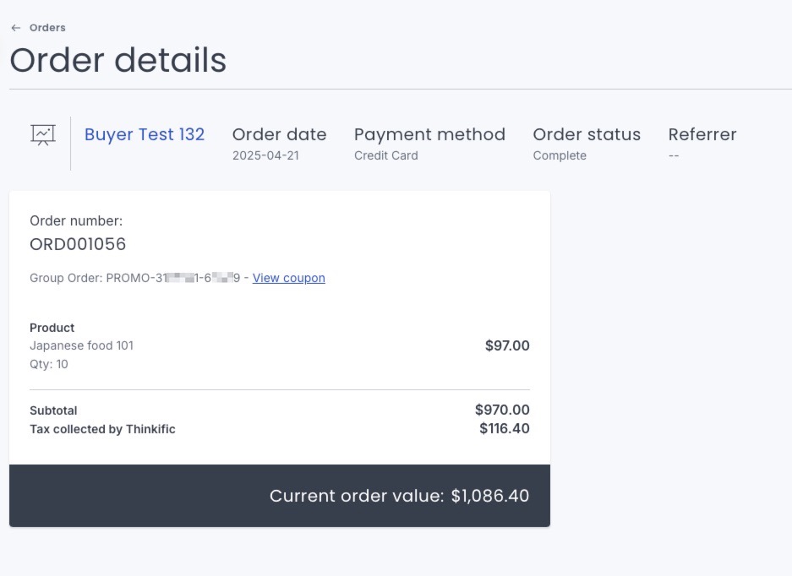This screenshot has height=576, width=792.
Task: Click the Current order value $1,086.40 total
Action: coord(399,497)
